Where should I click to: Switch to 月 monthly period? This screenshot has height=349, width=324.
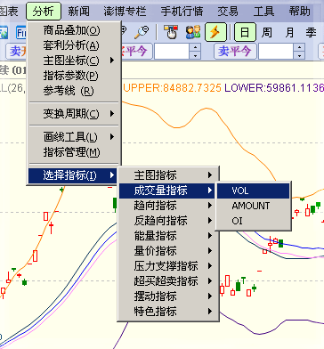(289, 32)
